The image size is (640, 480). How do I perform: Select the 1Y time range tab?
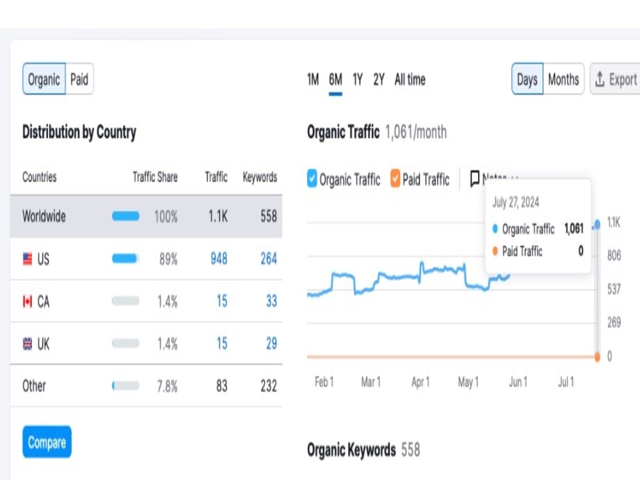(358, 79)
